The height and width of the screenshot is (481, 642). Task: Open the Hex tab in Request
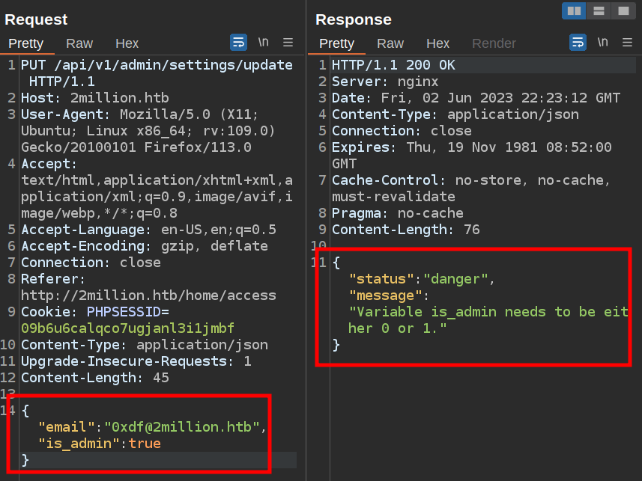pos(127,43)
